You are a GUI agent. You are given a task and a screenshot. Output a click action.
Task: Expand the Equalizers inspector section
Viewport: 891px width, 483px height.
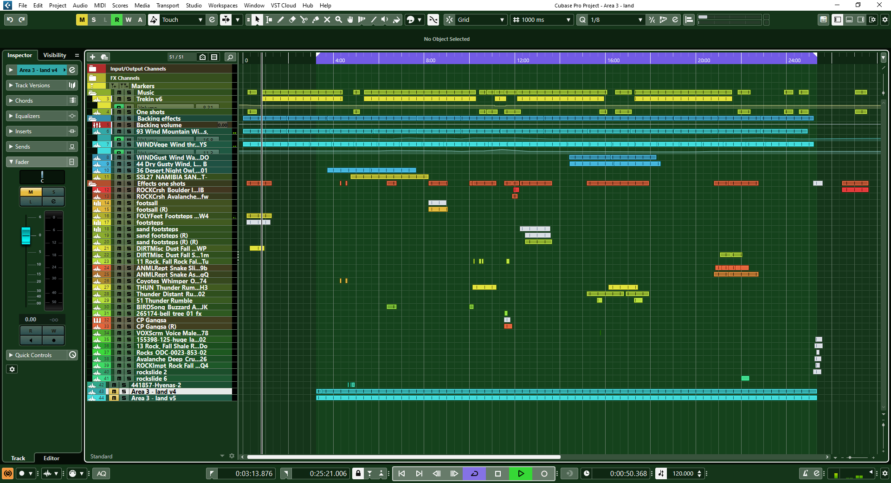pyautogui.click(x=37, y=116)
